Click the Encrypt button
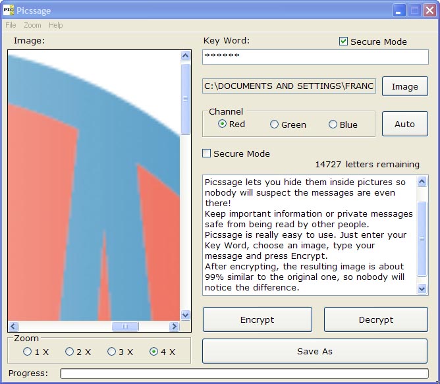The image size is (440, 384). point(258,319)
